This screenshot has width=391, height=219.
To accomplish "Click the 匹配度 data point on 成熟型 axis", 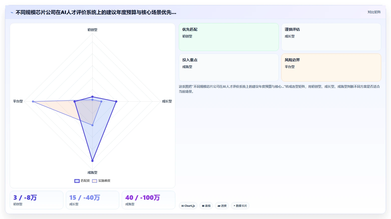I will click(92, 161).
